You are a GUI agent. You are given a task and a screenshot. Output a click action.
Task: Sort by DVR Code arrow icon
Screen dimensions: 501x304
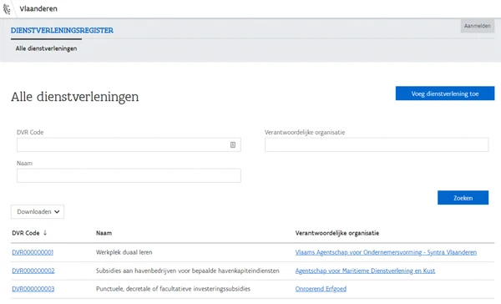[x=45, y=233]
